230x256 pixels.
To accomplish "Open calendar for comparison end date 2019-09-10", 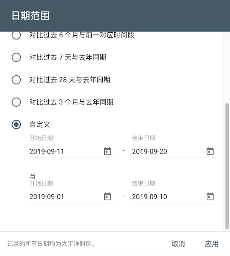I will click(210, 197).
